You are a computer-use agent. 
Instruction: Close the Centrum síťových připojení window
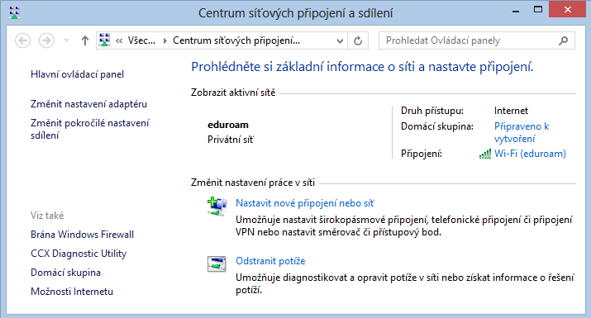568,10
